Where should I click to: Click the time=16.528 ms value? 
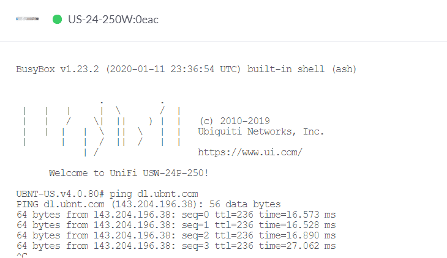298,225
